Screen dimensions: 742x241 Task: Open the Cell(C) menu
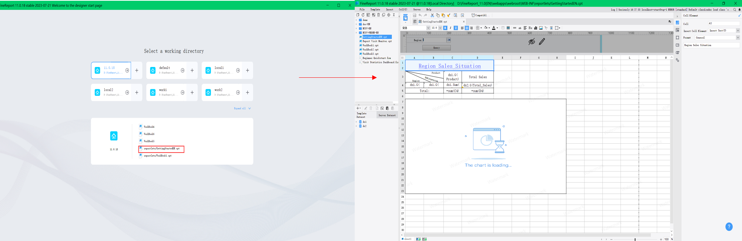tap(403, 10)
